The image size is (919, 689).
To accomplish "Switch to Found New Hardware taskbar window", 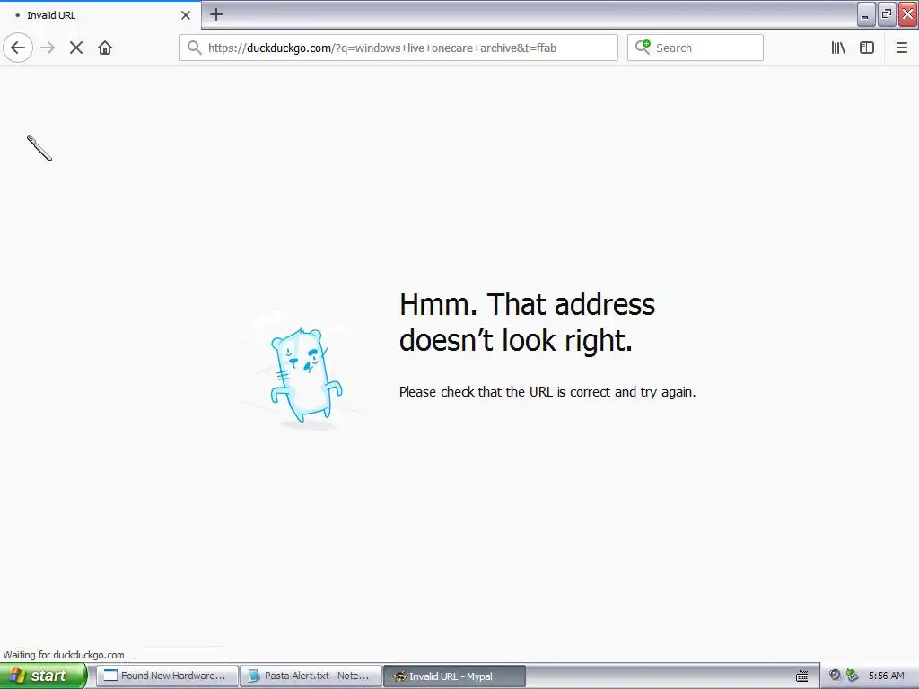I will click(x=167, y=676).
